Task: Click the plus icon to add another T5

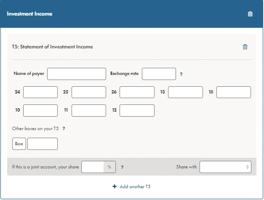Action: point(115,187)
